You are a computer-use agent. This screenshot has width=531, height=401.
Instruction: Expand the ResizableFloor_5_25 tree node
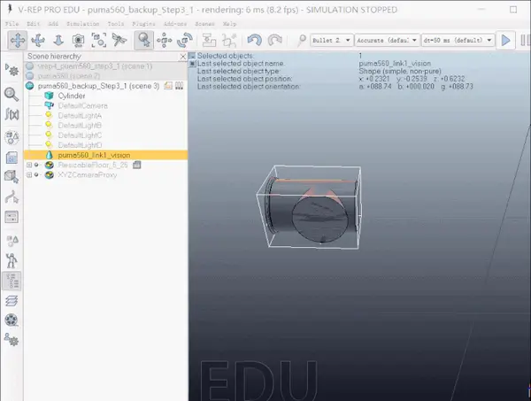(29, 165)
